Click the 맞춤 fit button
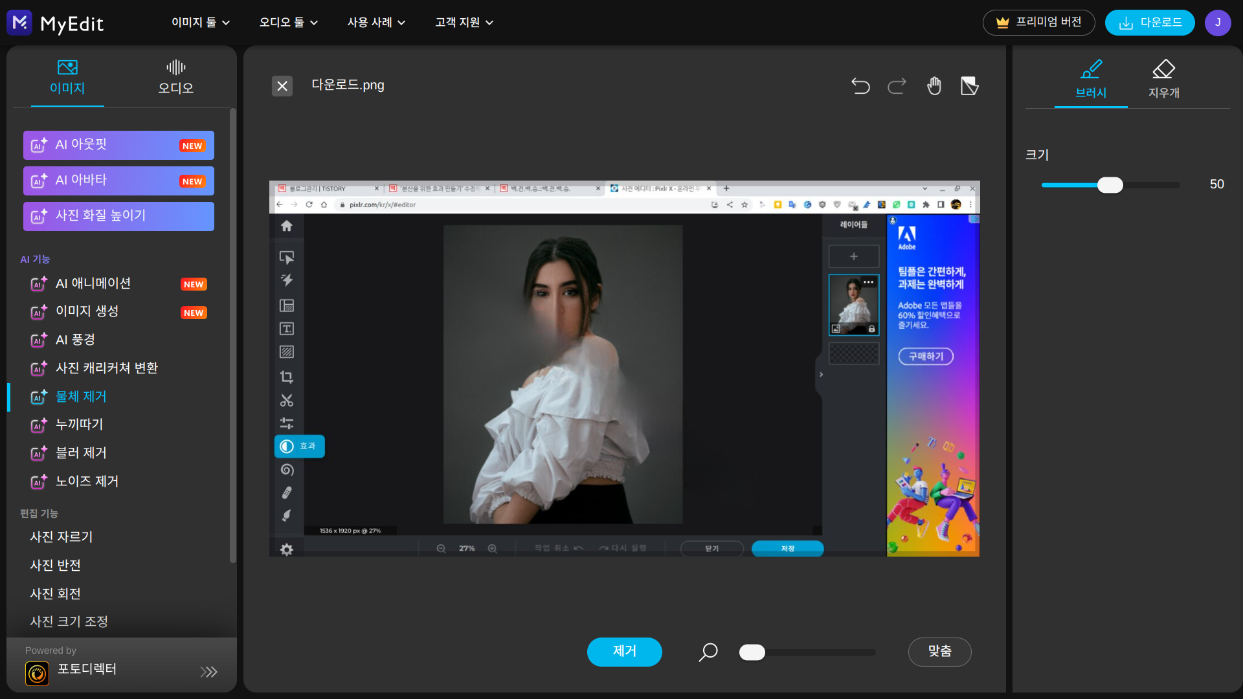1243x699 pixels. click(x=939, y=652)
